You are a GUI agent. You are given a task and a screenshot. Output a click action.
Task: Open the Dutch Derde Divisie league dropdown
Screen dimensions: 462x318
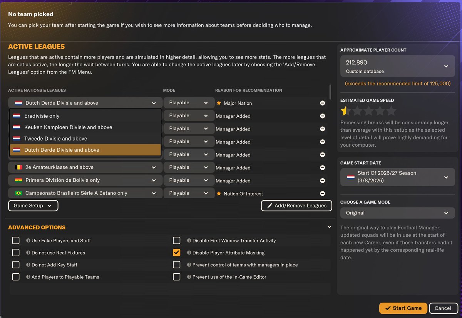[84, 103]
